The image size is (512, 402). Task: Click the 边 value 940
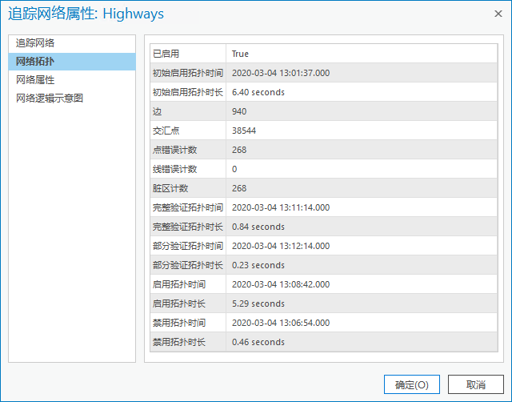pyautogui.click(x=239, y=111)
